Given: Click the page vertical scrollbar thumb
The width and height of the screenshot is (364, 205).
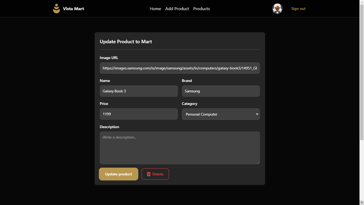Looking at the screenshot, I should pyautogui.click(x=362, y=72).
